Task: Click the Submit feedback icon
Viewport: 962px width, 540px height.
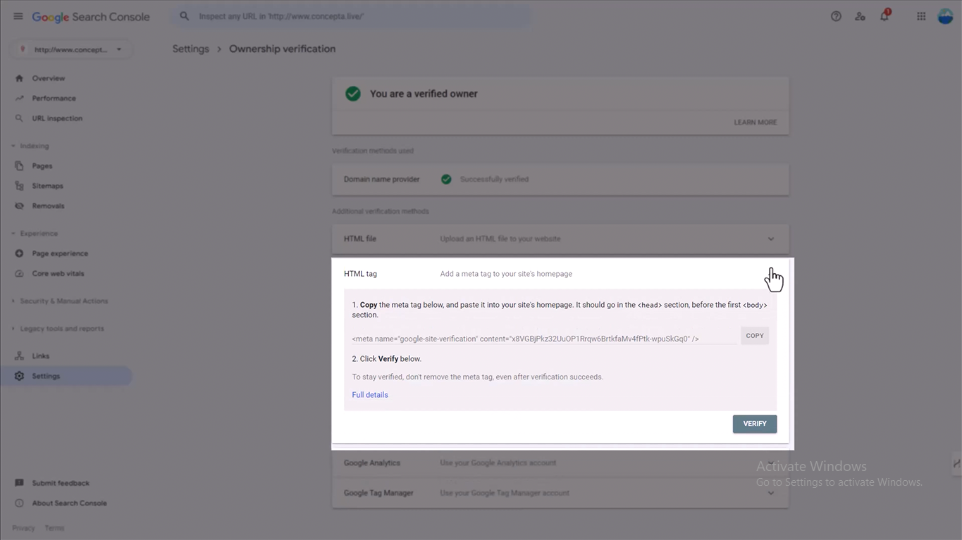Action: 19,483
